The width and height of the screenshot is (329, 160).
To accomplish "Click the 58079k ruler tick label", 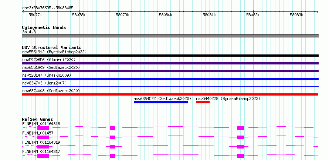I will tap(122, 15).
